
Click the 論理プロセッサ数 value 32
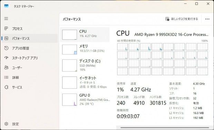pos(195,98)
